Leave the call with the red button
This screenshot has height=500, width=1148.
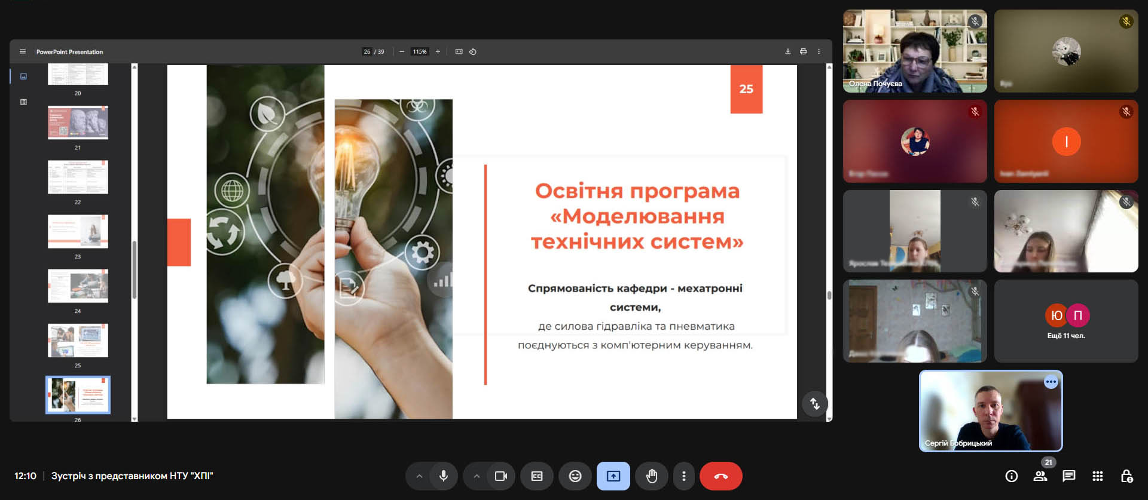[x=721, y=476]
